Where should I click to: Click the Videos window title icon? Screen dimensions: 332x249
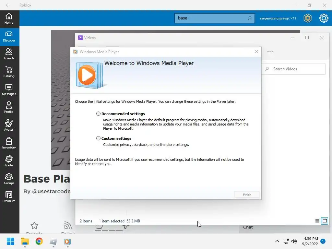(80, 38)
